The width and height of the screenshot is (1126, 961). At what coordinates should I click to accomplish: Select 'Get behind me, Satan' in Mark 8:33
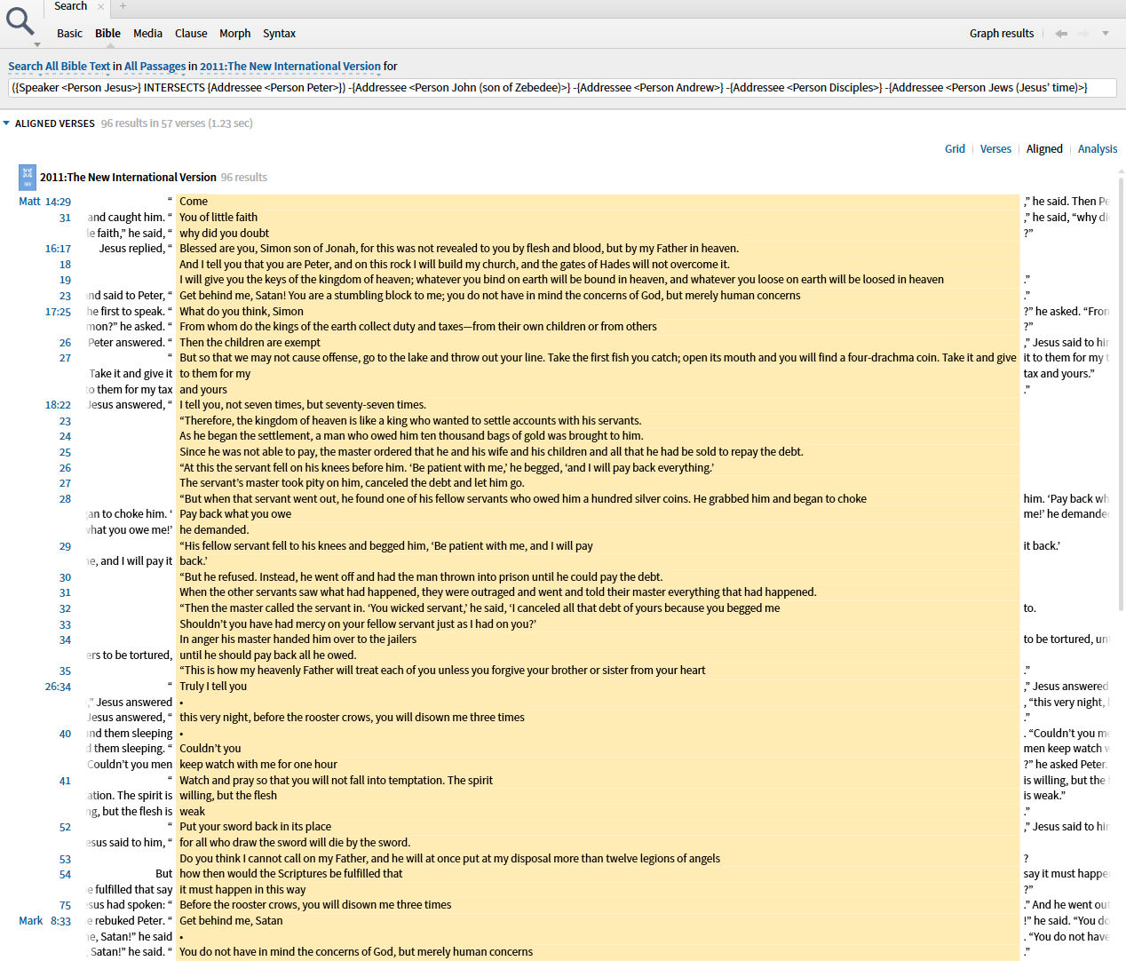tap(231, 921)
